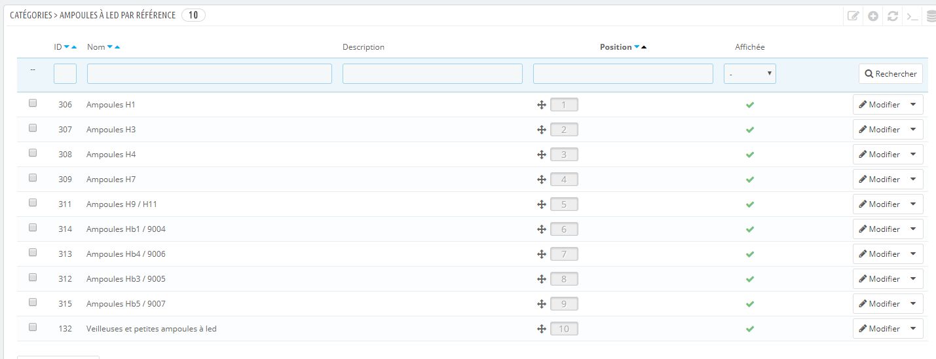Click Modifier button for Ampoules Hb5 / 9007
The width and height of the screenshot is (936, 359).
pyautogui.click(x=879, y=304)
